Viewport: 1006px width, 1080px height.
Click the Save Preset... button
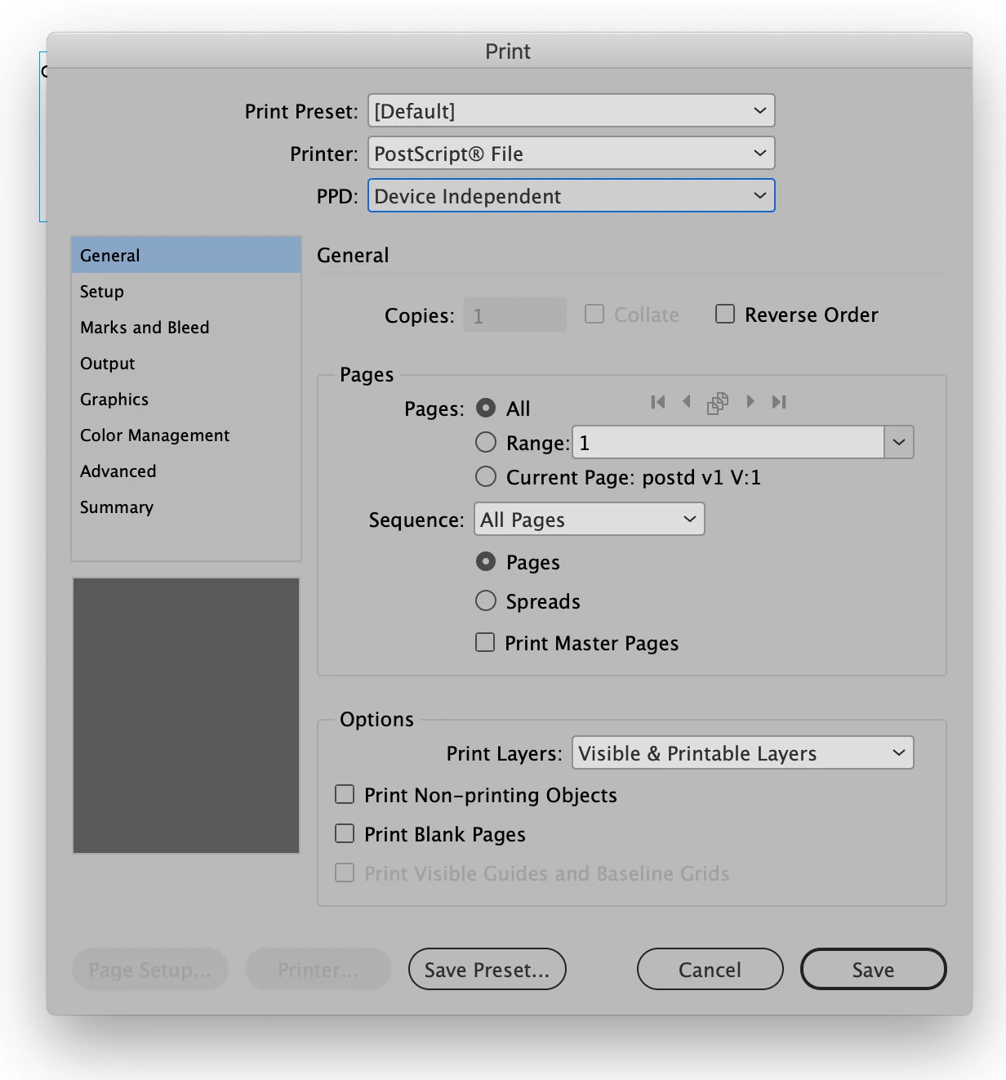click(487, 969)
